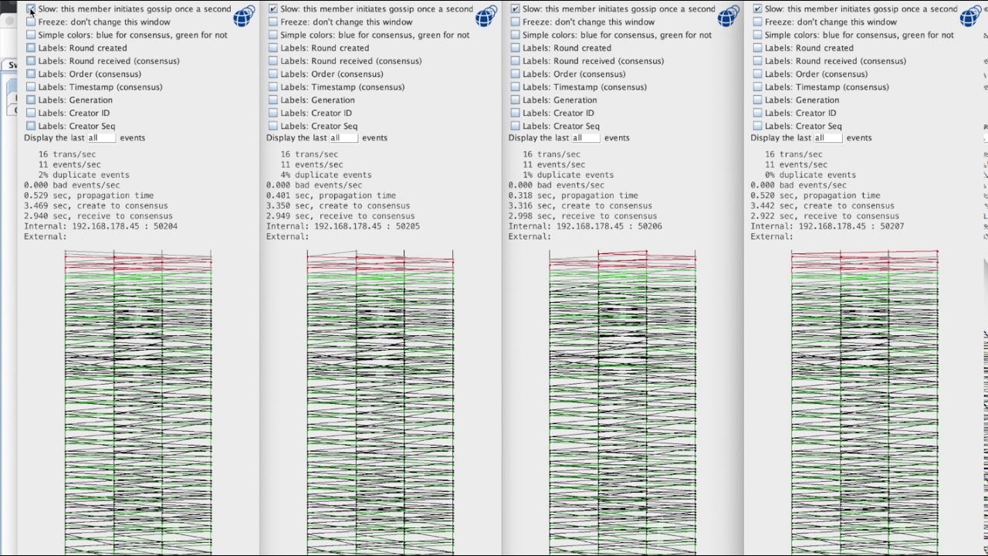Tick Simple colors checkbox in port 50204 window

coord(31,36)
